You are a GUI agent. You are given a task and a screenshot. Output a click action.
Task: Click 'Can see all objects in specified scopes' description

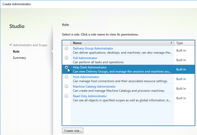[122, 100]
